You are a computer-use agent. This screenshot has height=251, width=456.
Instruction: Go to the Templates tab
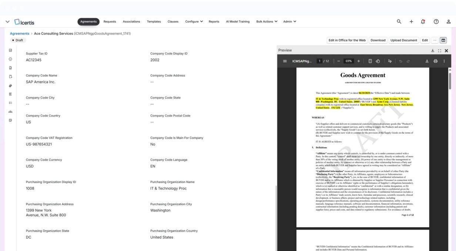coord(154,22)
